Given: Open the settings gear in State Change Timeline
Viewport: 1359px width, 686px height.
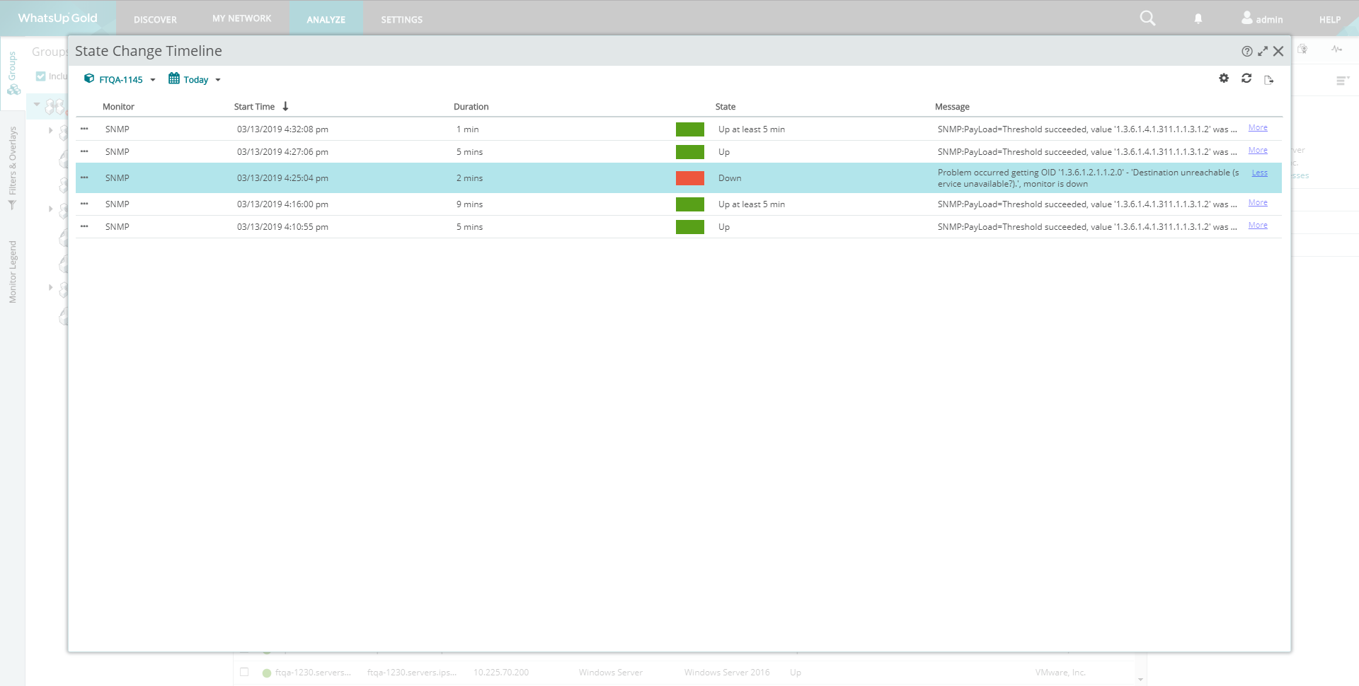Looking at the screenshot, I should (x=1224, y=79).
